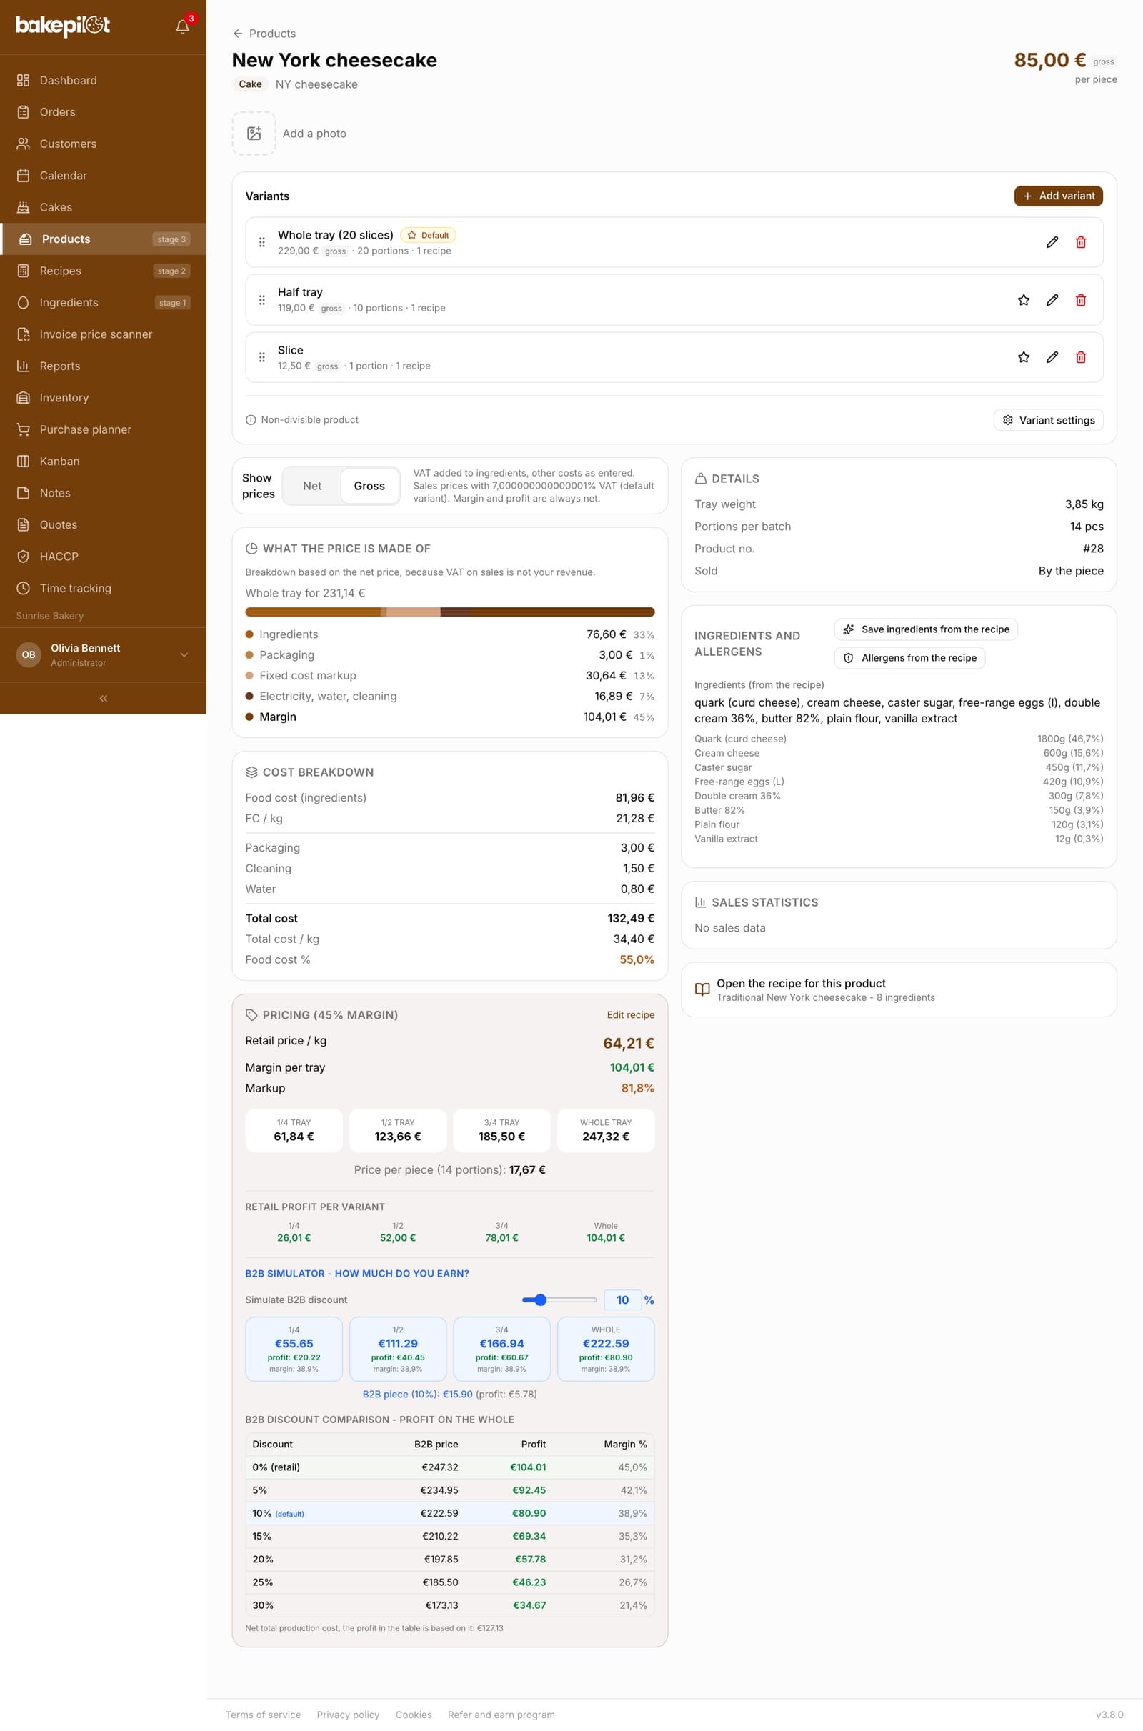This screenshot has height=1731, width=1143.
Task: Click the Add variant button
Action: [x=1058, y=196]
